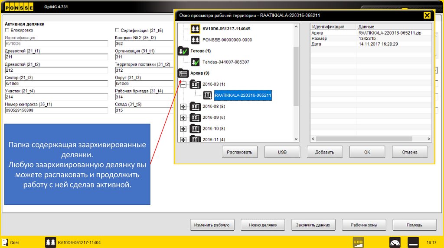Click the ECO mode icon in status bar
This screenshot has width=444, height=248.
click(x=358, y=242)
